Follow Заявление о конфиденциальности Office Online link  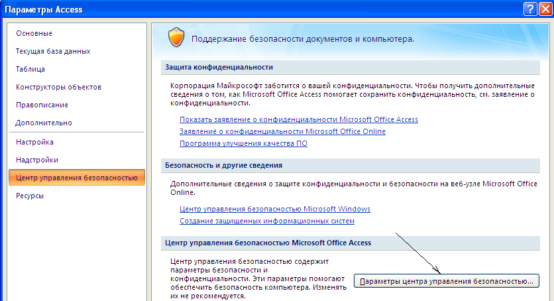pyautogui.click(x=282, y=131)
